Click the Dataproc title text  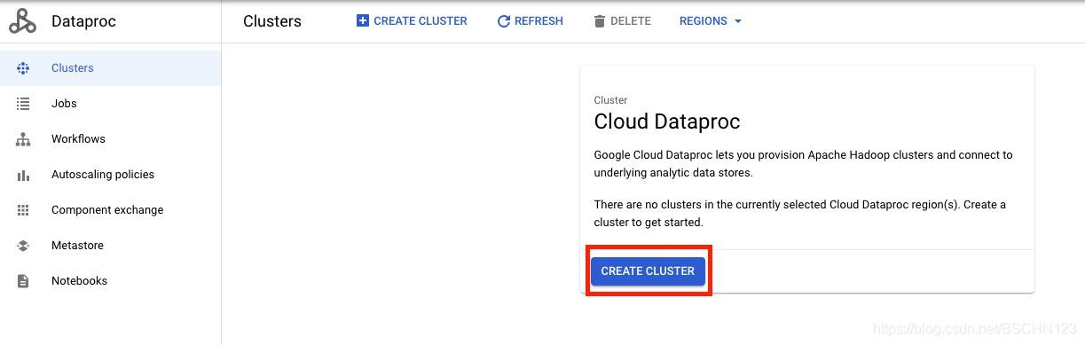[x=83, y=21]
